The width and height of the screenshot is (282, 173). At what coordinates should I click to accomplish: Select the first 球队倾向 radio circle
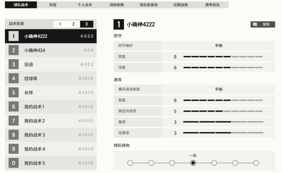[130, 163]
